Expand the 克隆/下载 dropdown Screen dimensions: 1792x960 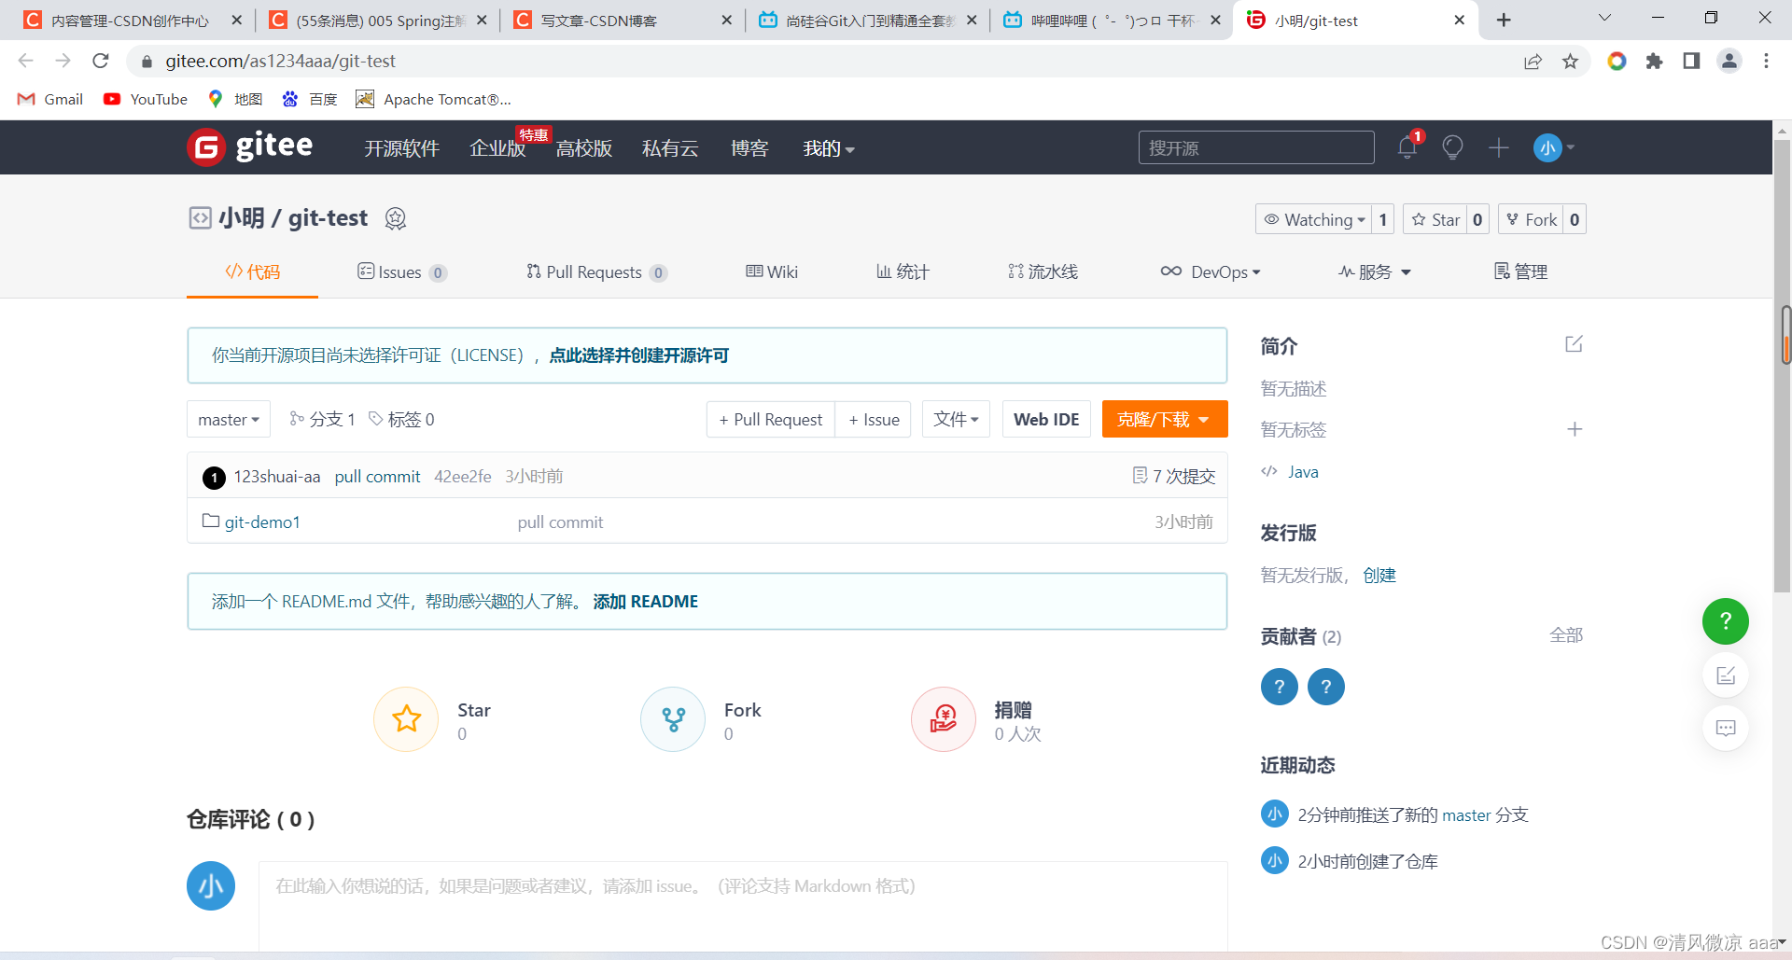click(1164, 419)
